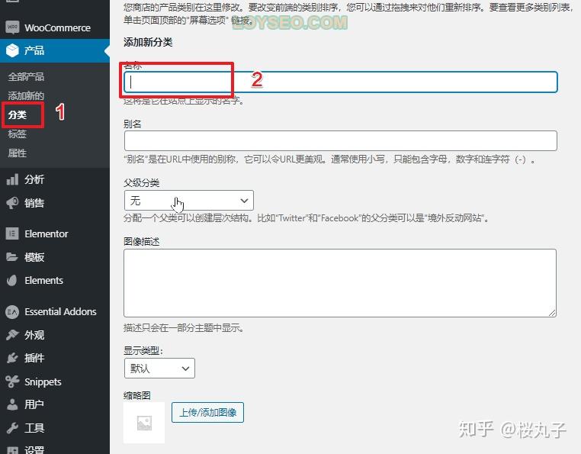Screen dimensions: 581x454
Task: Open the 外观 menu label
Action: pos(34,335)
